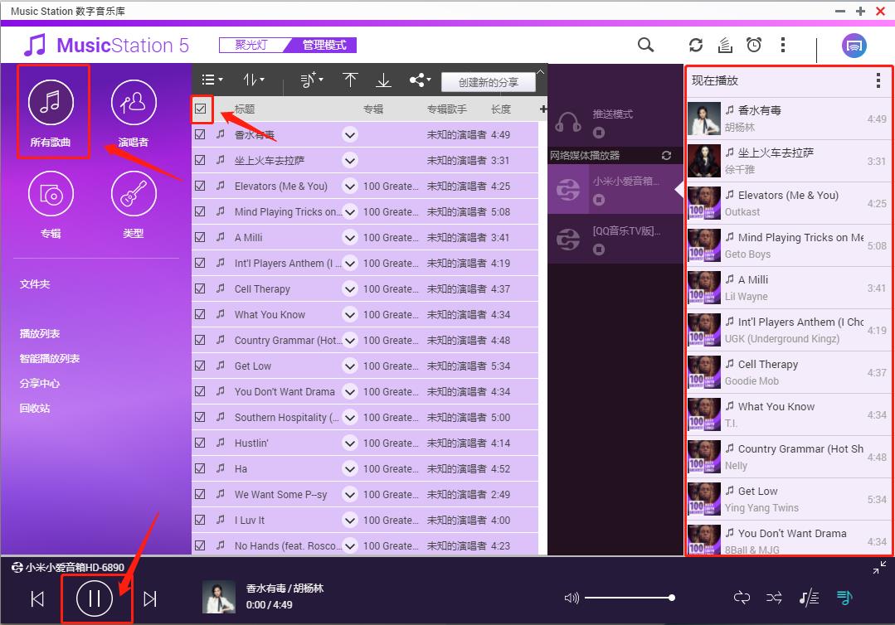Stop playback on 小米小爱音箱 device
This screenshot has width=895, height=625.
[598, 200]
